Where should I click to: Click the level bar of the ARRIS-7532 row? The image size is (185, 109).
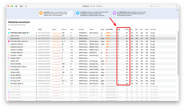(x=111, y=61)
